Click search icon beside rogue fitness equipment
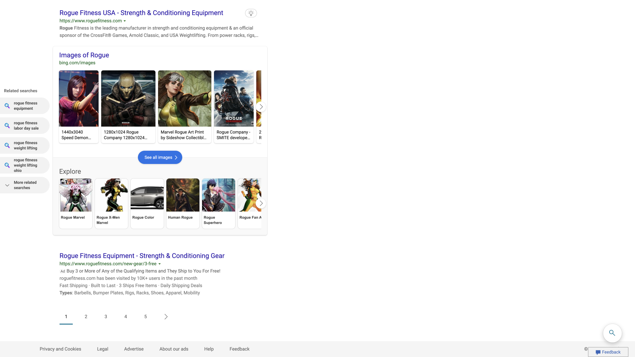Screen dimensions: 635x357 click(7, 106)
